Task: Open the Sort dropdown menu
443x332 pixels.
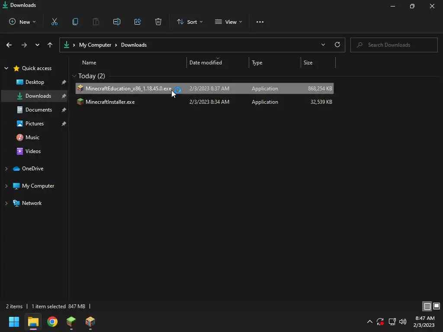Action: [190, 22]
